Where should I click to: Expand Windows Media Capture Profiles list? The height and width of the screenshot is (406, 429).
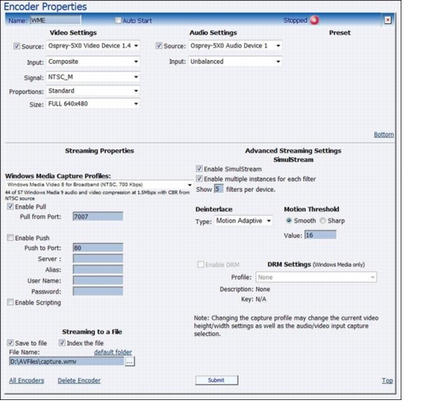tap(99, 184)
